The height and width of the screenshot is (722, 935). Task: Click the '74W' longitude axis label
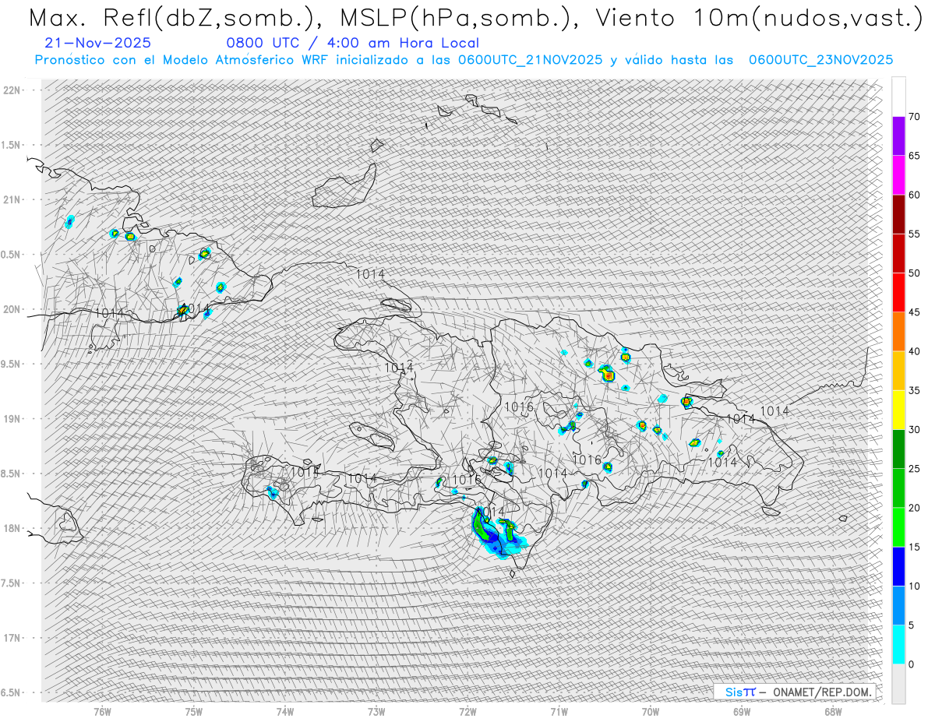pyautogui.click(x=285, y=711)
